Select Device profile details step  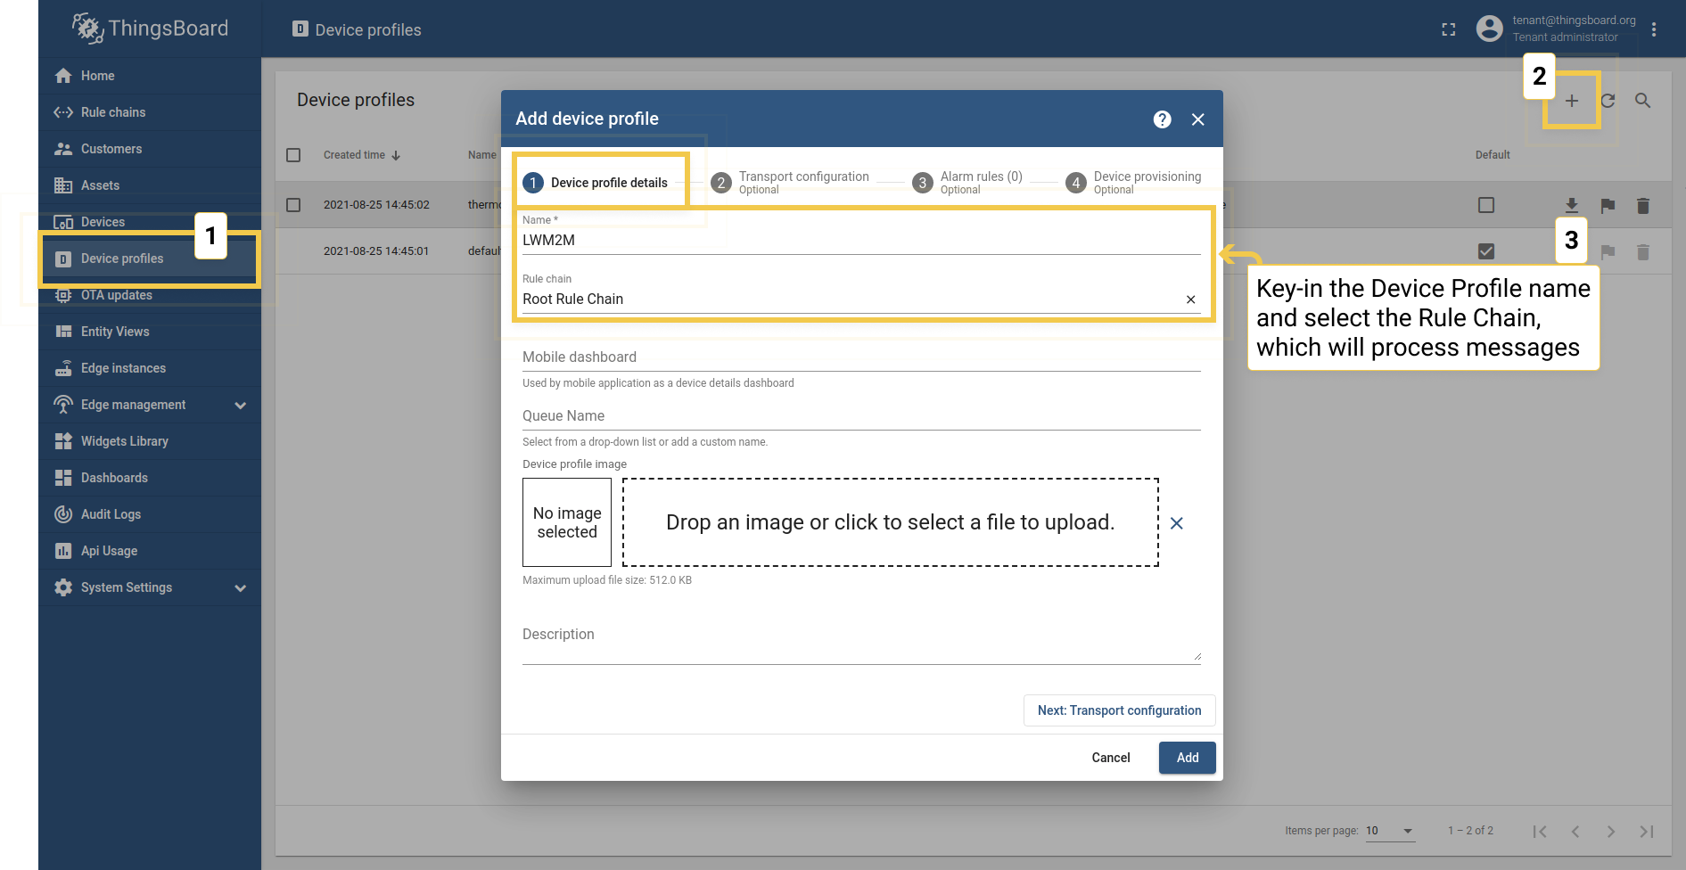click(x=596, y=183)
